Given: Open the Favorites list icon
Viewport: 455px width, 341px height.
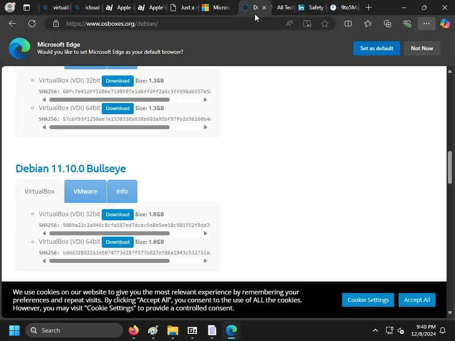Looking at the screenshot, I should (368, 24).
